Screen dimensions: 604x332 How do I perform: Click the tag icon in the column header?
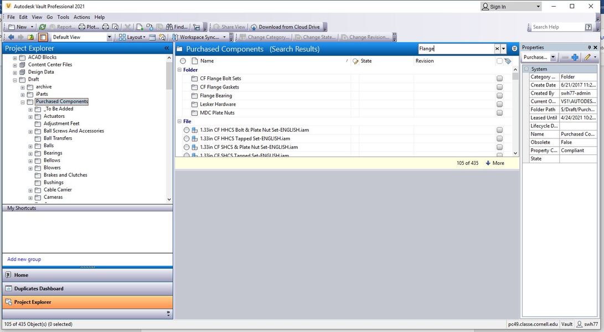click(x=508, y=61)
